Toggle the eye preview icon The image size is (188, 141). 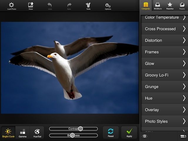(144, 136)
